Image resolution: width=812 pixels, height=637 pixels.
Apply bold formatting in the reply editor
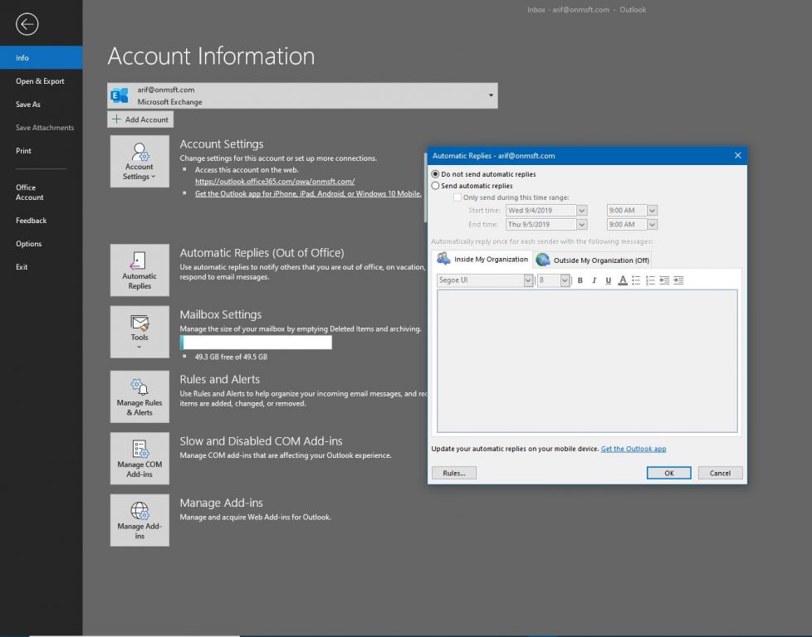point(580,280)
